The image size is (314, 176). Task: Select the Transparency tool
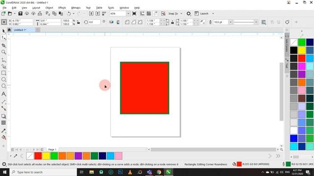pos(3,123)
